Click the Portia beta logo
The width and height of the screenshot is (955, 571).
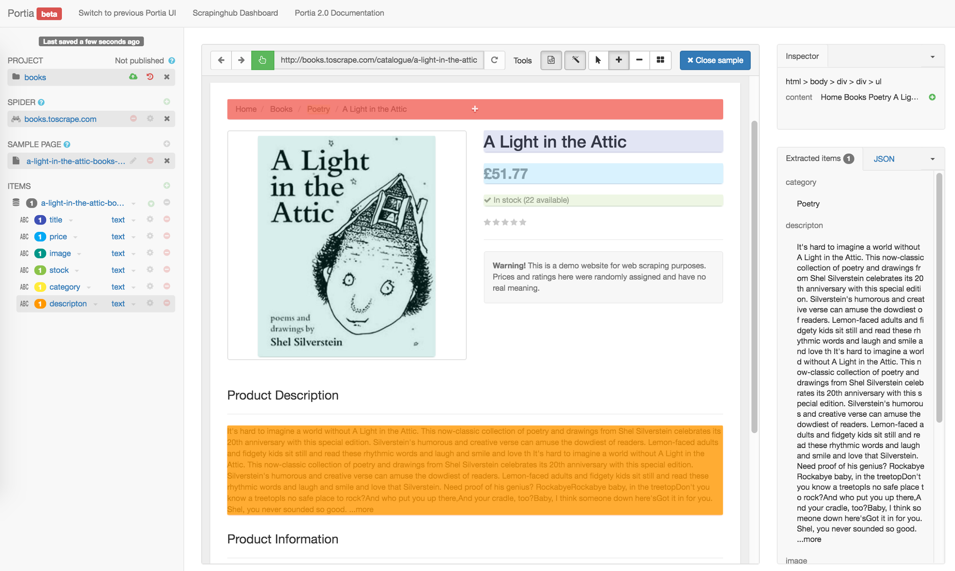click(35, 13)
